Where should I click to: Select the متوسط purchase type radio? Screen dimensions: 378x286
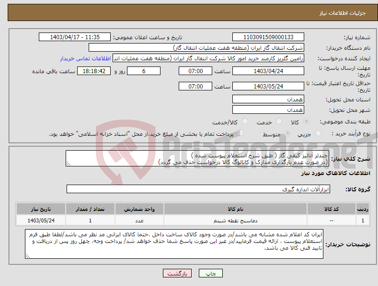pos(287,133)
